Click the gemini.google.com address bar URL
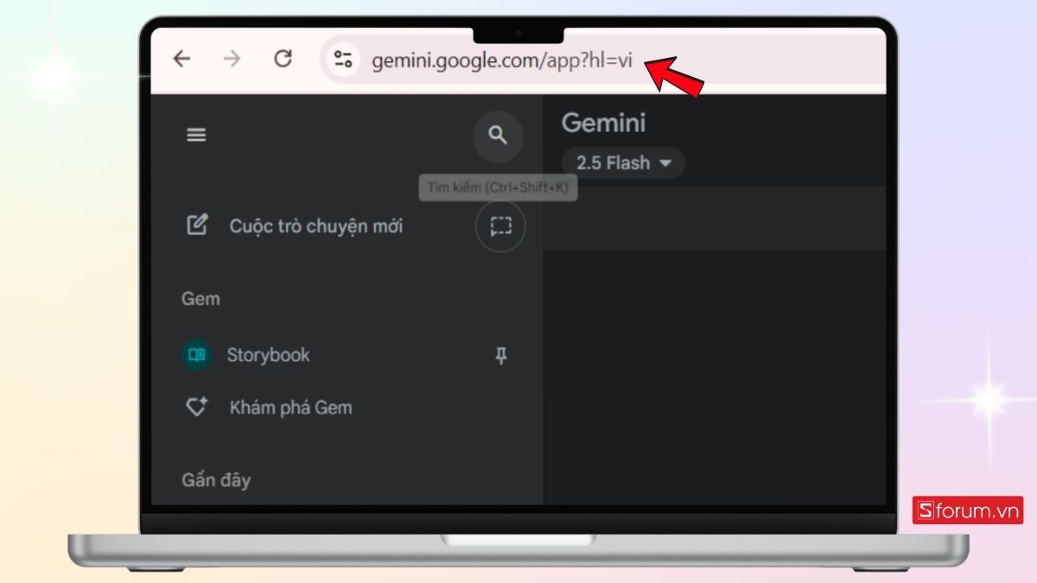1037x583 pixels. pyautogui.click(x=502, y=61)
